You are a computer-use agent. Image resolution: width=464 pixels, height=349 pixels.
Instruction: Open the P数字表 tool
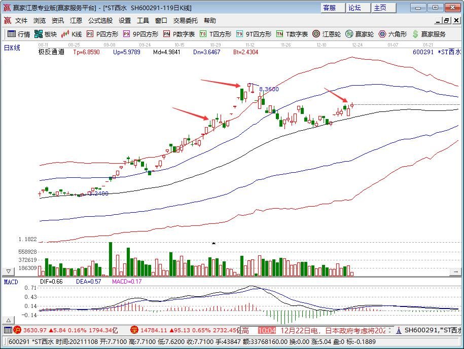tap(179, 34)
